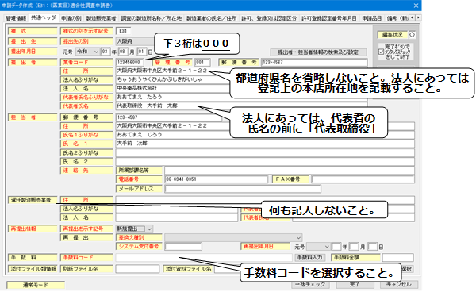Click the tab strip right scroll arrow
The image size is (476, 292).
[x=418, y=18]
